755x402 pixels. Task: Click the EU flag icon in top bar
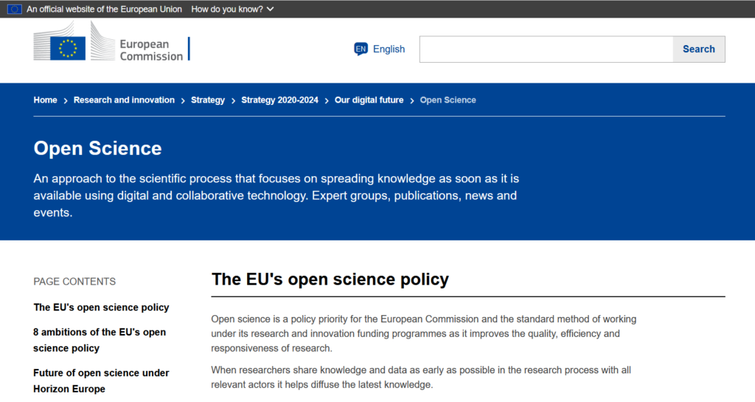[x=15, y=9]
